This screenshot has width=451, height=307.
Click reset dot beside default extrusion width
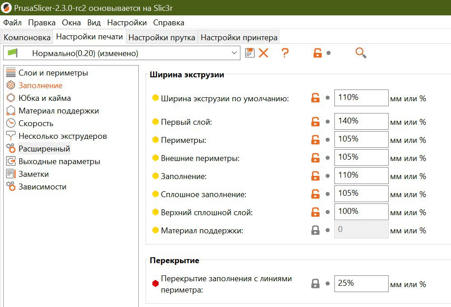(x=327, y=98)
